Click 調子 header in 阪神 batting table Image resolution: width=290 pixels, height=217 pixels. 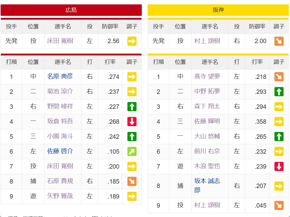tap(279, 62)
